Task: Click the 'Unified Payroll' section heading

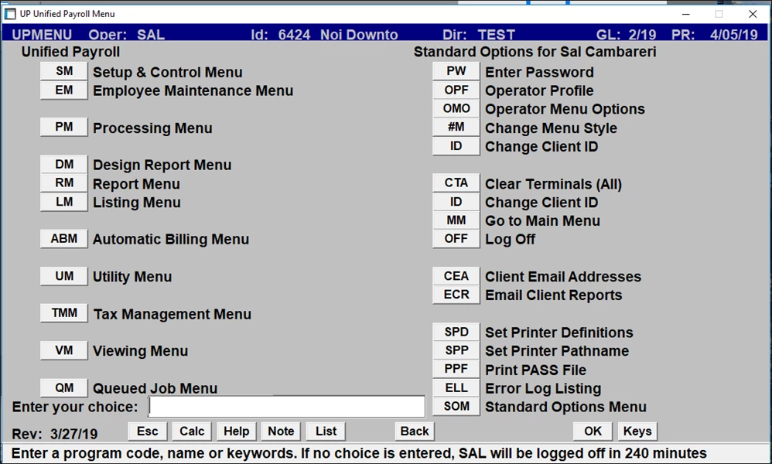Action: 70,52
